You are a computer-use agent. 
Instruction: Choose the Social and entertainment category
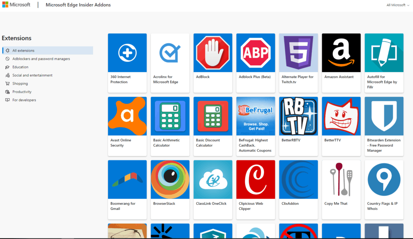pyautogui.click(x=32, y=75)
